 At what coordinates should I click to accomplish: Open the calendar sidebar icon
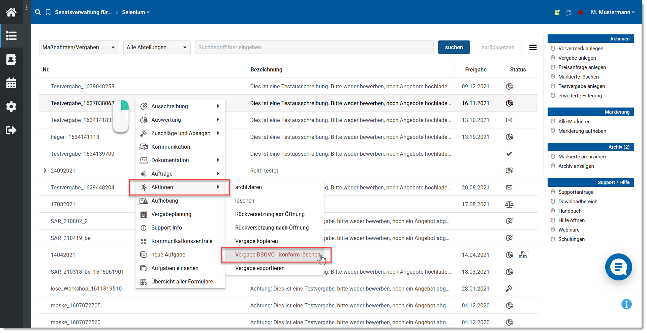click(11, 83)
